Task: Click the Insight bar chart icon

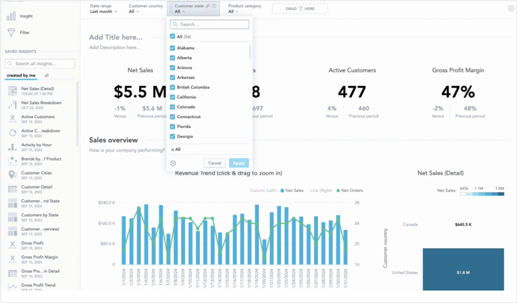Action: tap(11, 16)
